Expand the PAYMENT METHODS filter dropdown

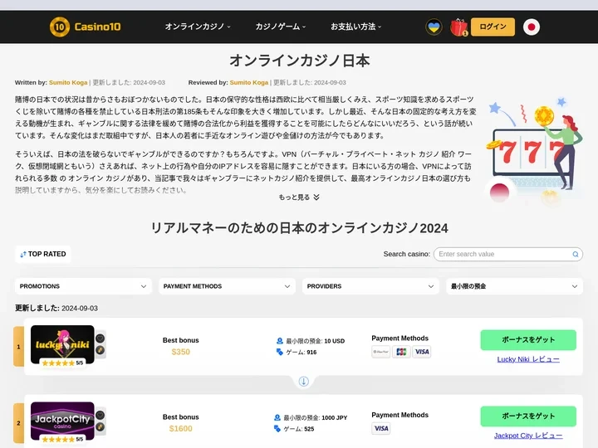pyautogui.click(x=227, y=286)
